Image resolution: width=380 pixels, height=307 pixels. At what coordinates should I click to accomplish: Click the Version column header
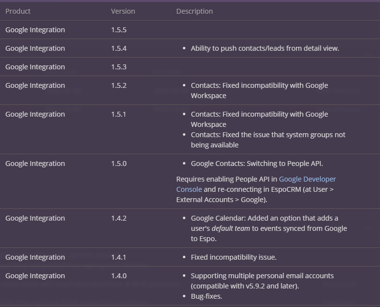click(x=123, y=11)
